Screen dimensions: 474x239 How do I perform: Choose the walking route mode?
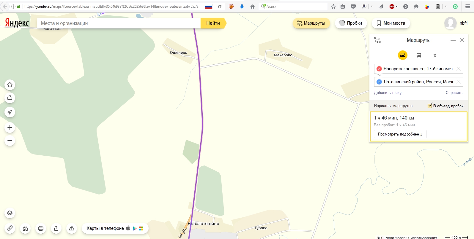pyautogui.click(x=434, y=55)
